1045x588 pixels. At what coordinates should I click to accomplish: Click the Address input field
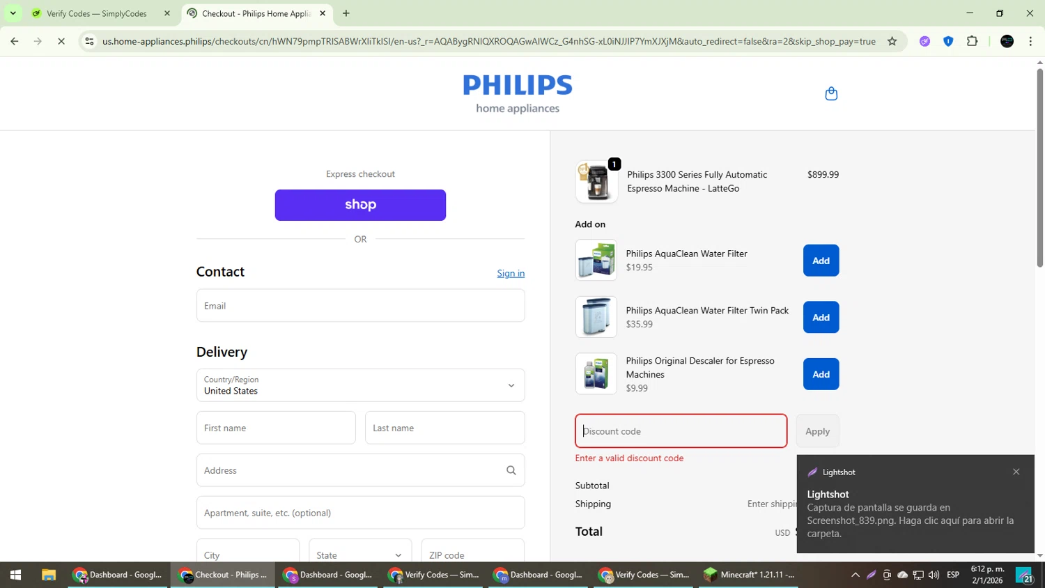pyautogui.click(x=360, y=470)
